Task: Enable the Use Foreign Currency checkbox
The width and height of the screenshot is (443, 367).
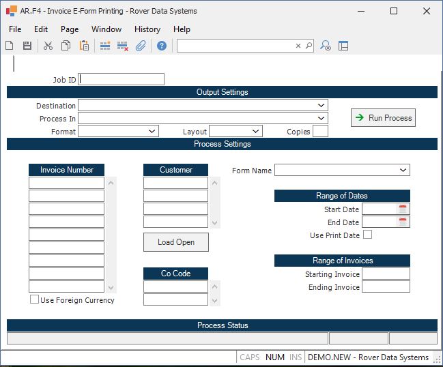Action: click(x=35, y=299)
